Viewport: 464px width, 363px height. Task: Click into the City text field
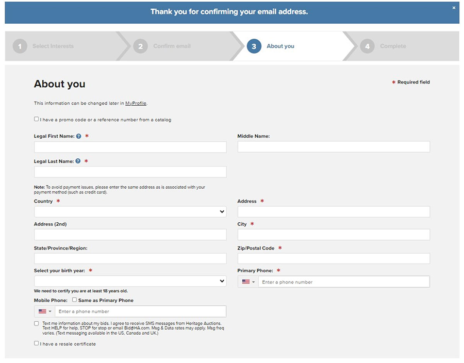coord(333,235)
